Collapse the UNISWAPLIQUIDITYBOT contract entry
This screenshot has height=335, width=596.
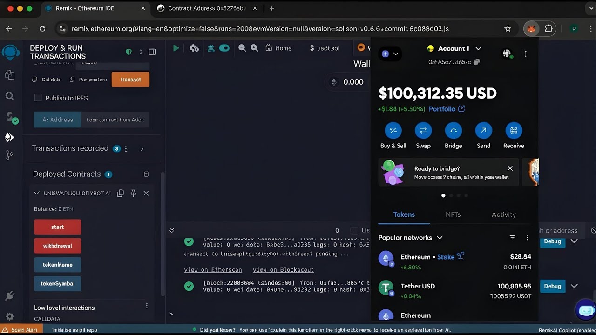coord(37,193)
